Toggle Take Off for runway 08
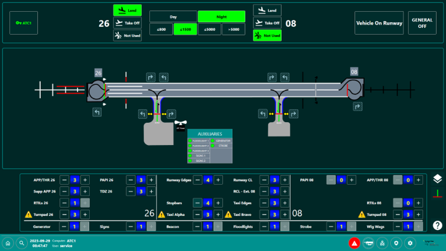This screenshot has height=251, width=446. tap(267, 23)
